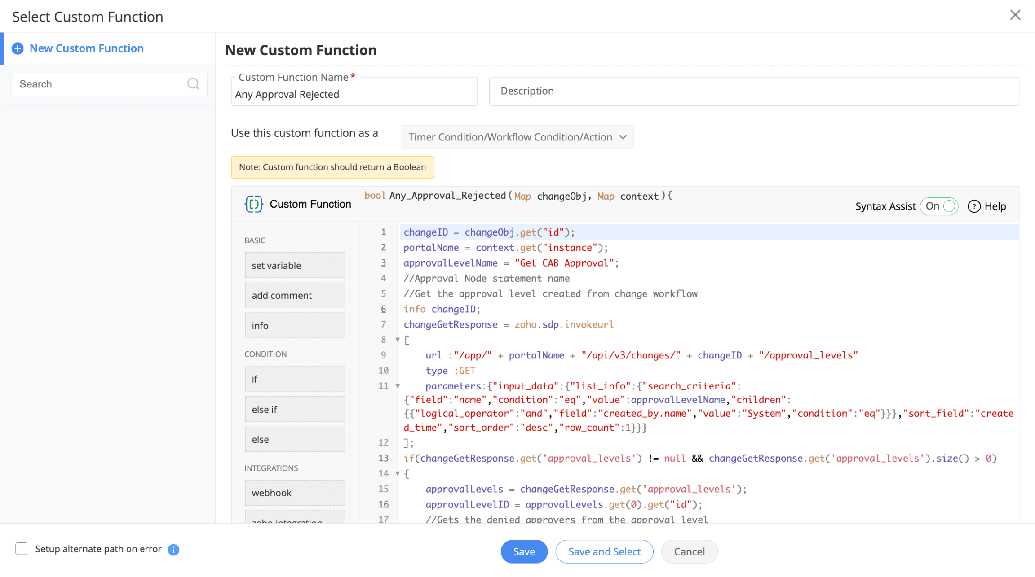
Task: Open the Timer Condition/Workflow Condition/Action dropdown
Action: click(517, 137)
